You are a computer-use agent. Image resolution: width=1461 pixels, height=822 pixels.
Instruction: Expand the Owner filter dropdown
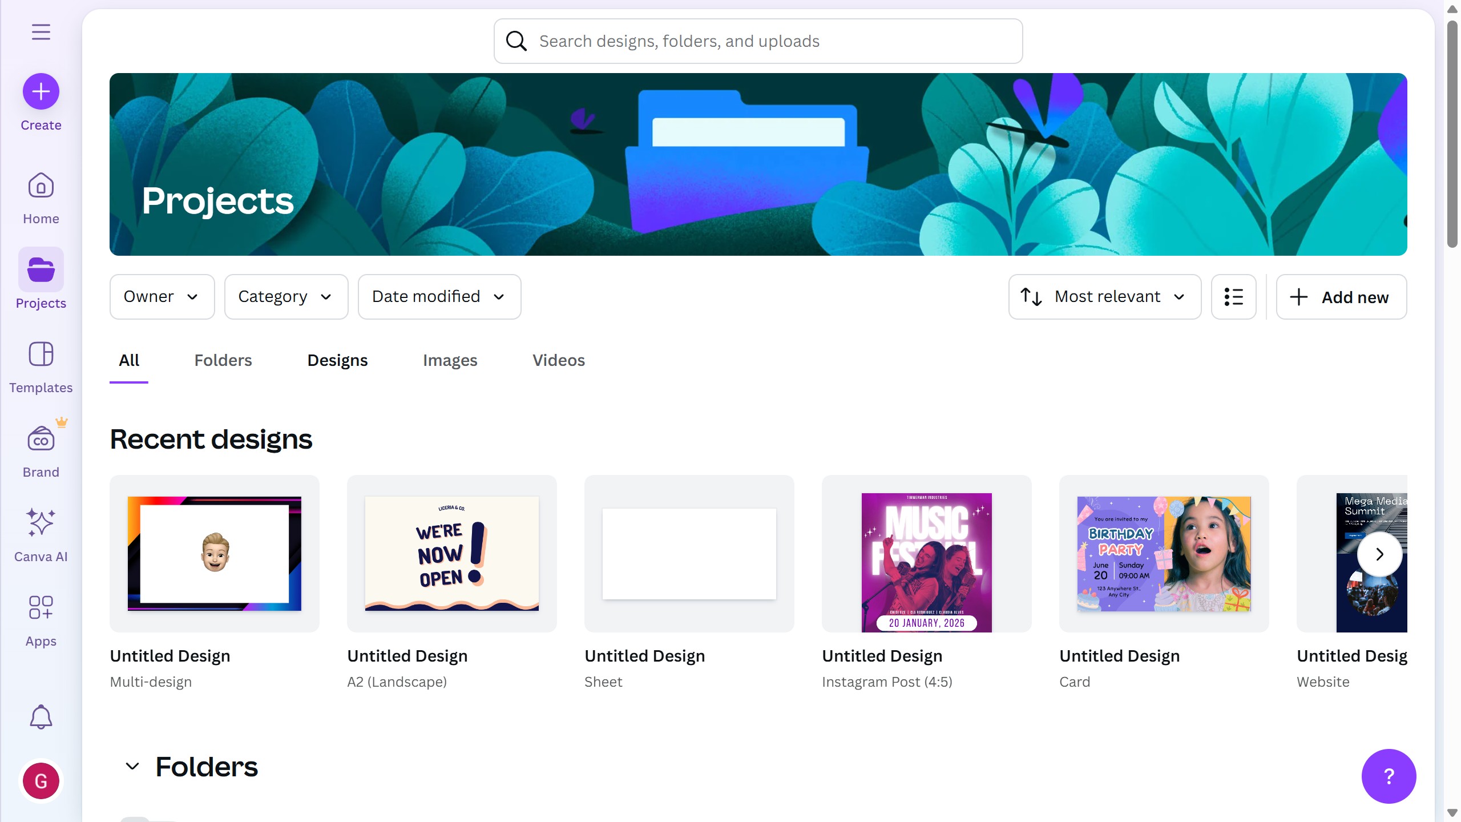point(162,297)
